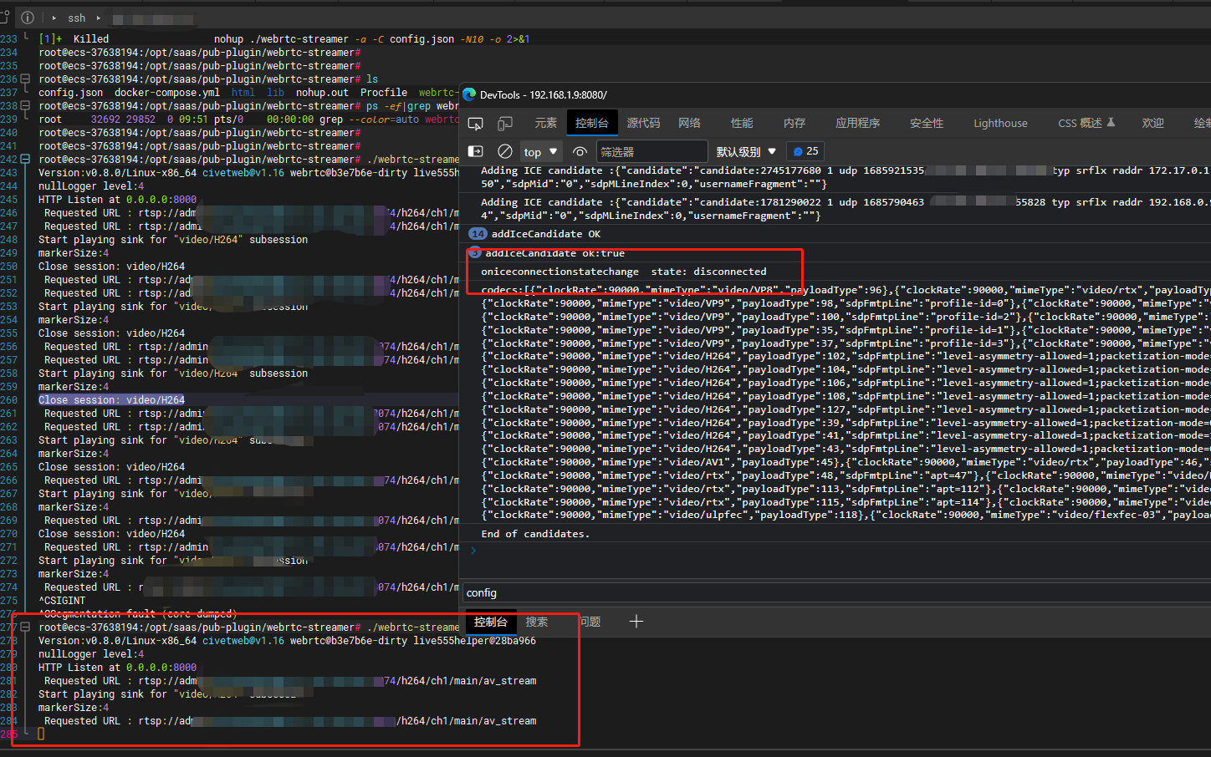Open the Lighthouse tab
1211x757 pixels.
(1000, 122)
